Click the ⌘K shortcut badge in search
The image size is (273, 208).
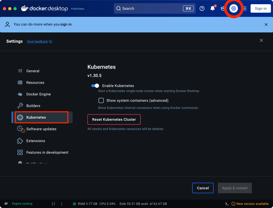[188, 8]
